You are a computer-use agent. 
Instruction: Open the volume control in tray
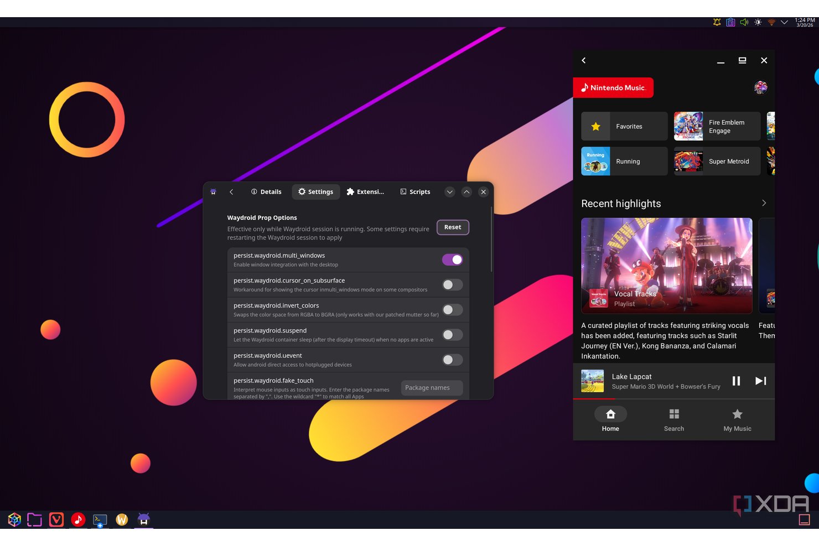(x=744, y=22)
